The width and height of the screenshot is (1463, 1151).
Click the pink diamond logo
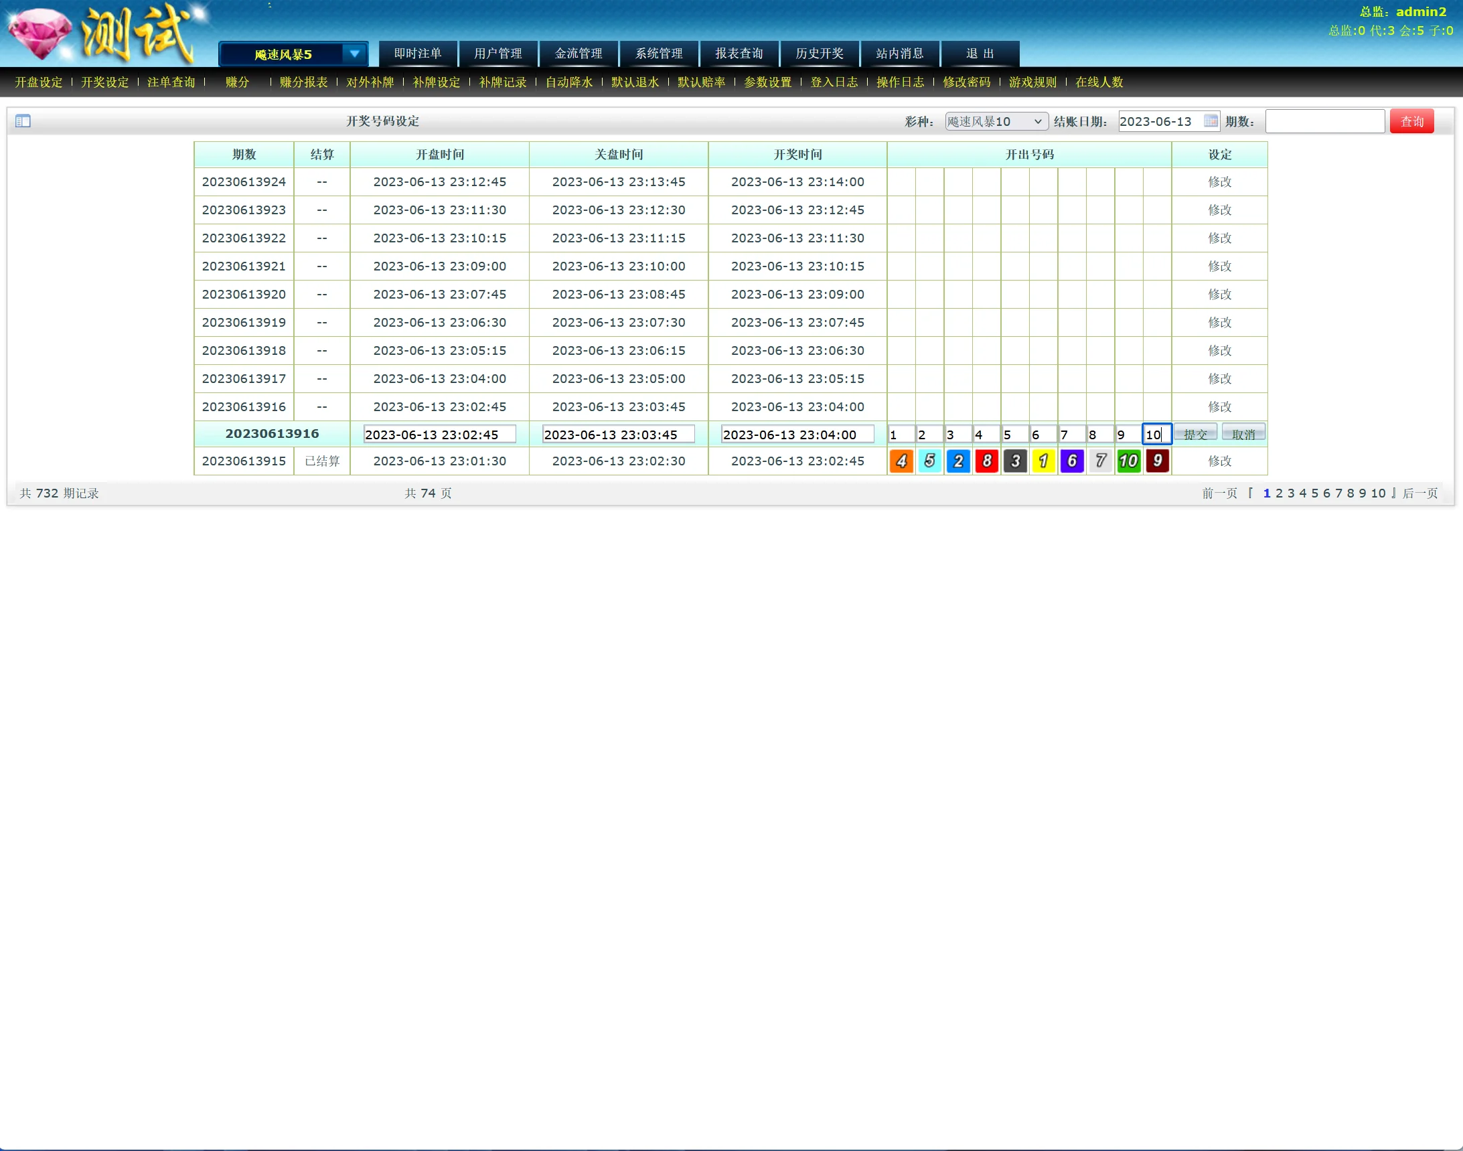(40, 33)
